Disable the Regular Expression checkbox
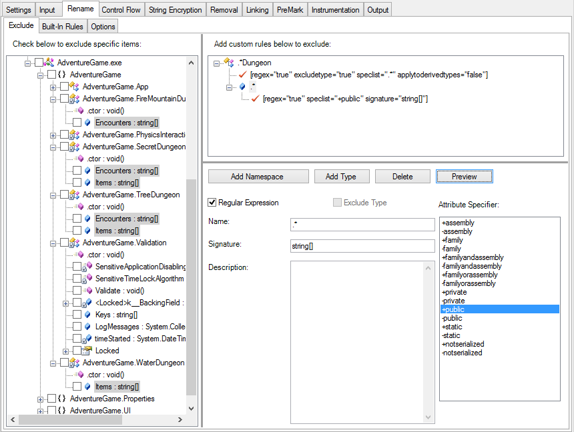The height and width of the screenshot is (432, 574). coord(213,203)
